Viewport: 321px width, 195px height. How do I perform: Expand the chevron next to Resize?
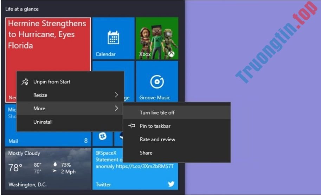tap(116, 95)
